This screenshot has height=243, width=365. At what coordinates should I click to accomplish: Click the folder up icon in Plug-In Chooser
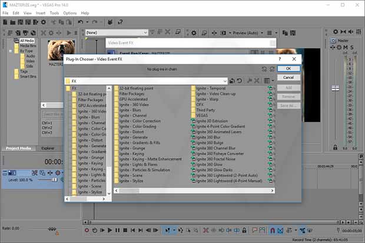tap(232, 81)
